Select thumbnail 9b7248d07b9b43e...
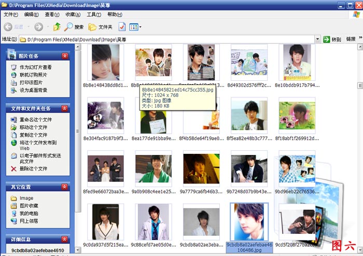Image resolution: width=363 pixels, height=256 pixels. (249, 168)
